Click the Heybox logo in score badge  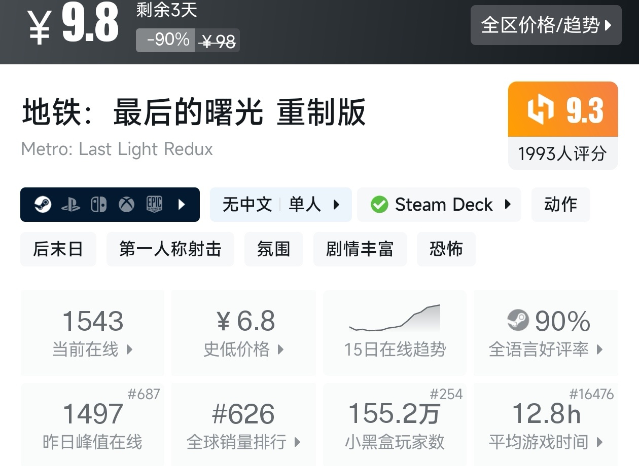(x=541, y=109)
